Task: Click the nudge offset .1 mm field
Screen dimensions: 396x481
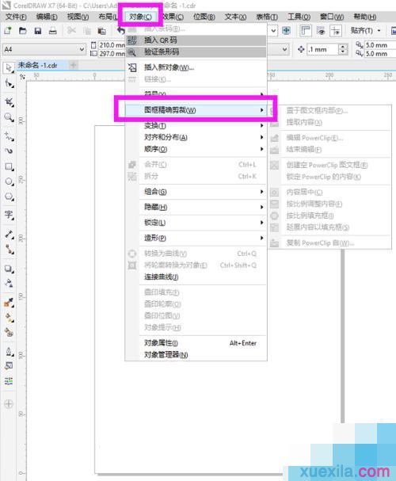Action: pos(322,49)
